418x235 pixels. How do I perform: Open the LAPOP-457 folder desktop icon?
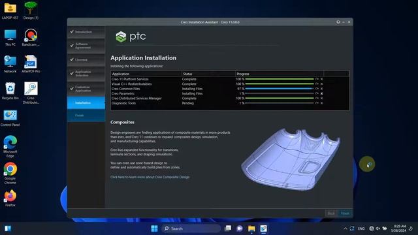[10, 11]
